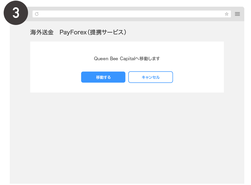Click the Queen Bee Capitalへ移動します message
The image size is (251, 185).
click(127, 58)
